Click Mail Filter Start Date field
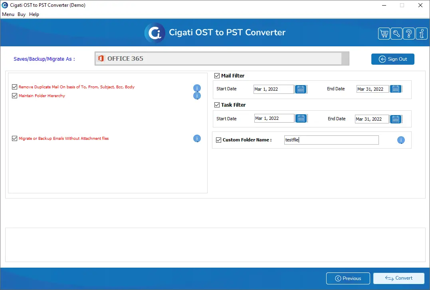The width and height of the screenshot is (430, 290). point(273,89)
